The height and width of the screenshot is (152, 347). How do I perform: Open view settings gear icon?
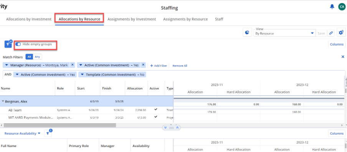click(341, 33)
